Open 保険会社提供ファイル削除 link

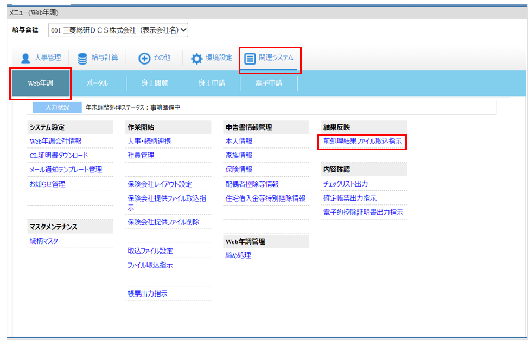coord(163,222)
